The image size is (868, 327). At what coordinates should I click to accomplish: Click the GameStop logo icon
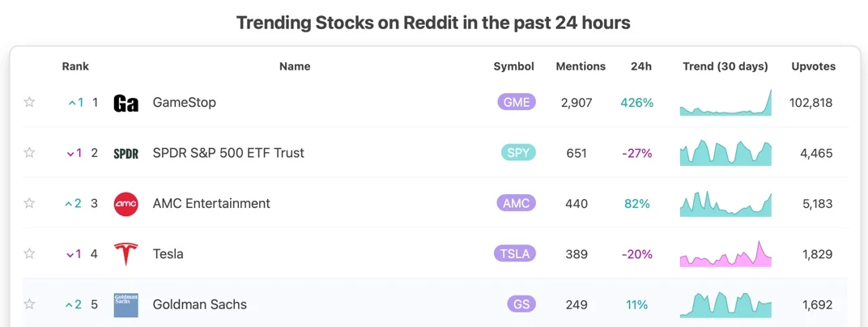pos(126,103)
